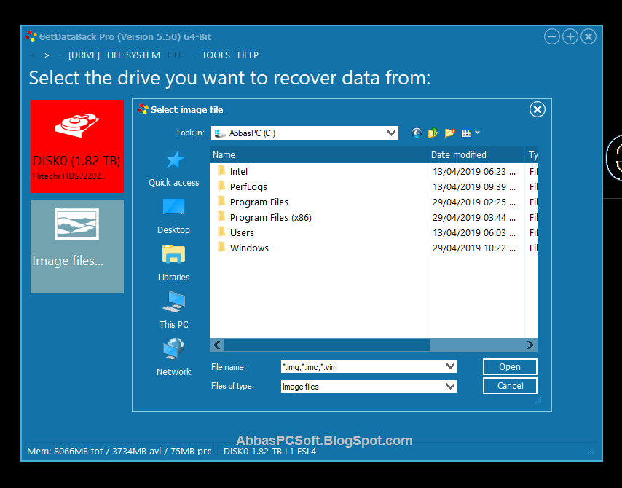Screen dimensions: 622x488
Task: Click the dimmed FILE menu item
Action: click(x=176, y=55)
